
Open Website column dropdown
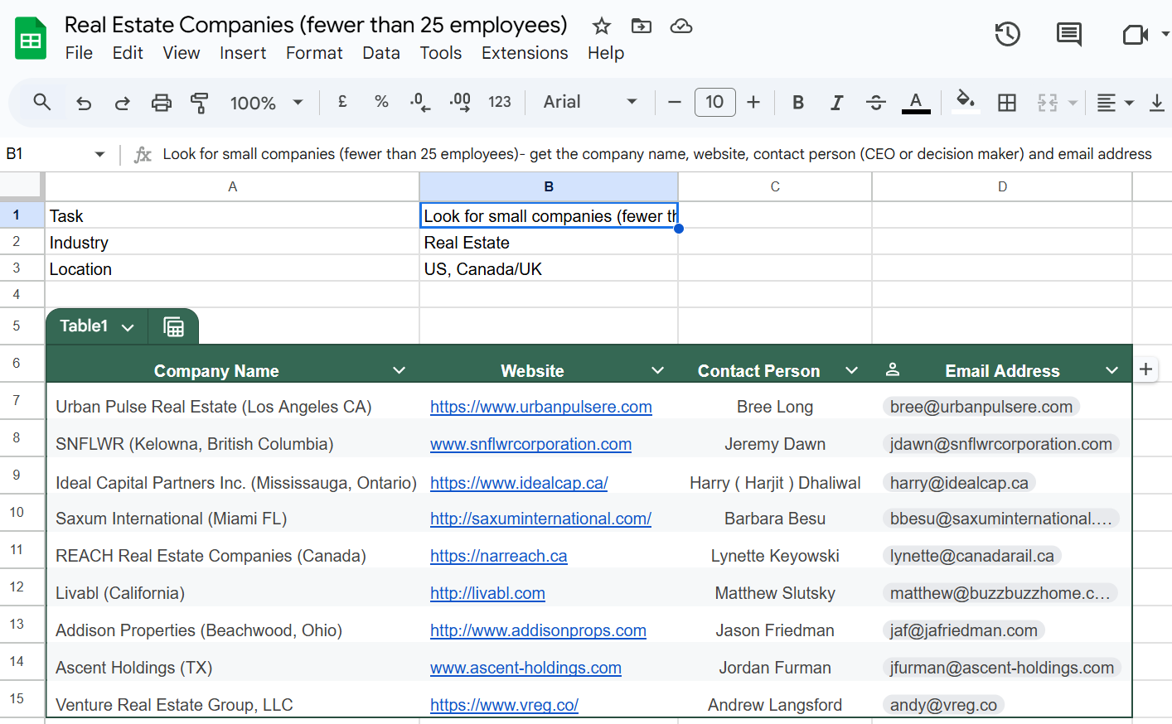point(657,370)
